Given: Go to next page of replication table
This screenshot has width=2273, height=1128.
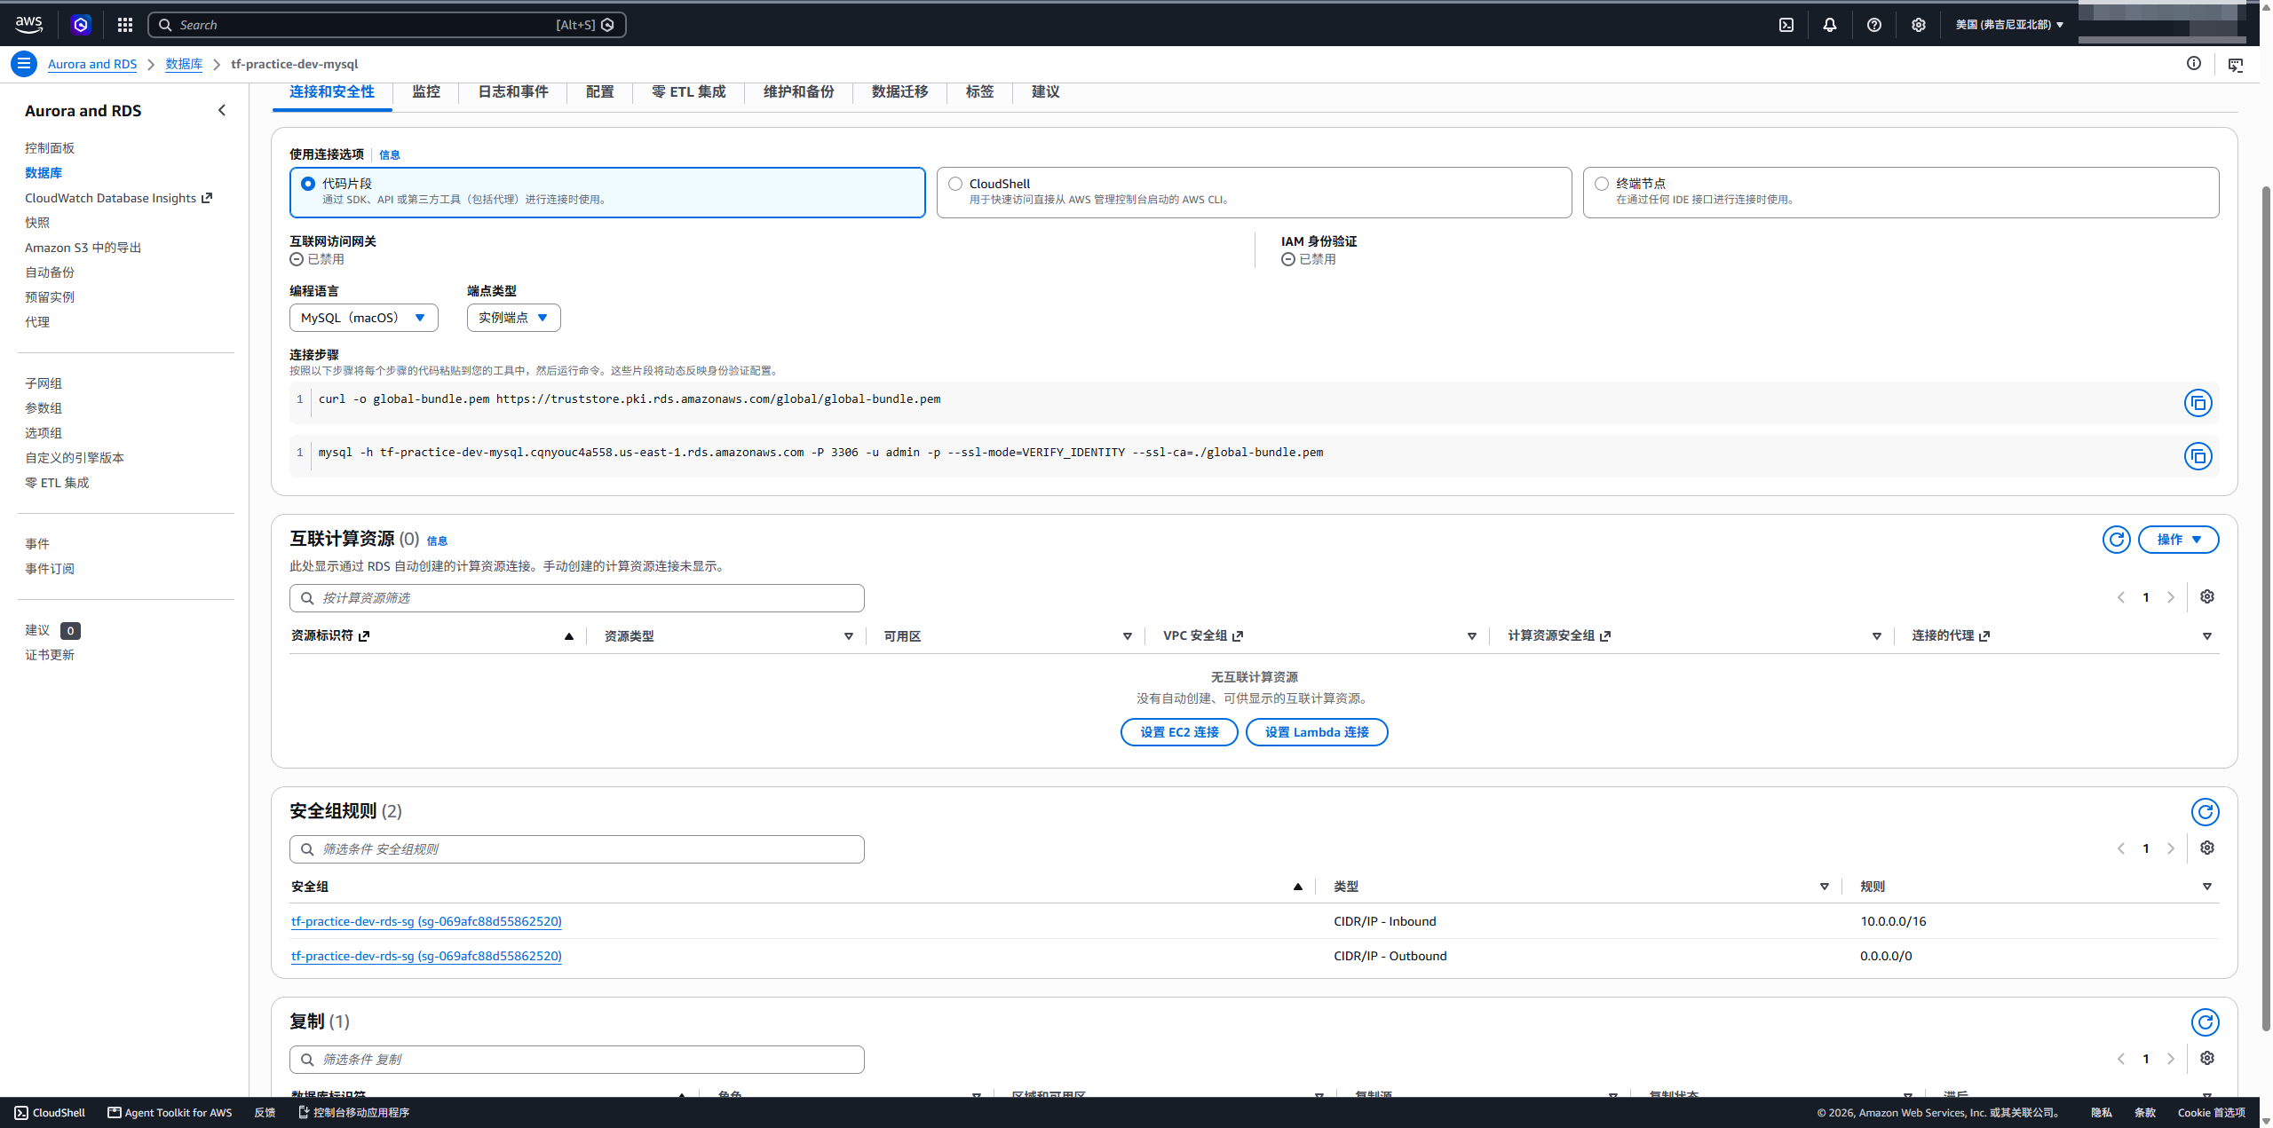Looking at the screenshot, I should [x=2171, y=1059].
